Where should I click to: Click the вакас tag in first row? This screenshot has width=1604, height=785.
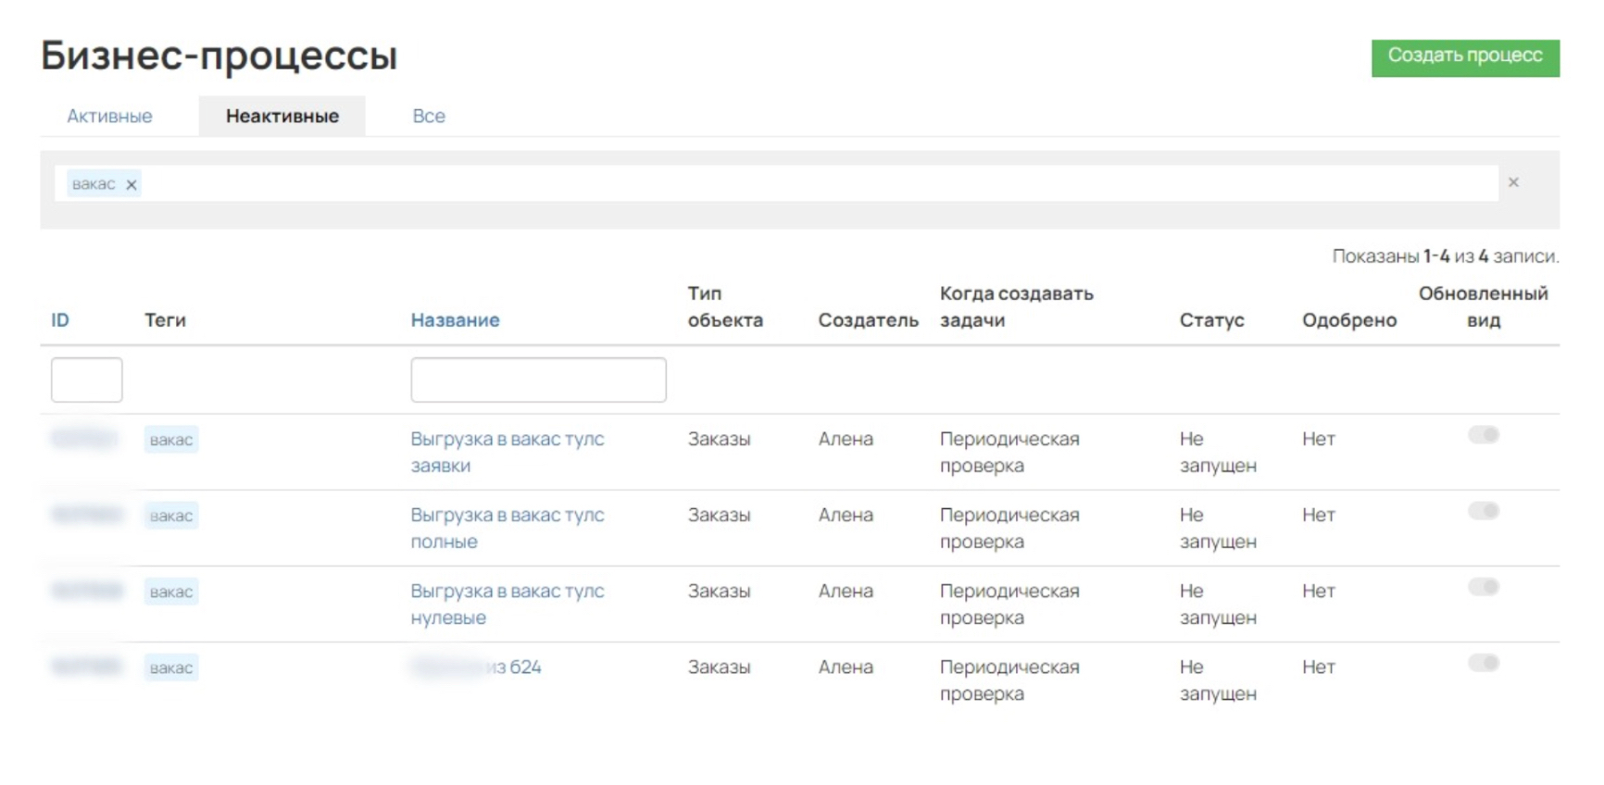point(171,440)
